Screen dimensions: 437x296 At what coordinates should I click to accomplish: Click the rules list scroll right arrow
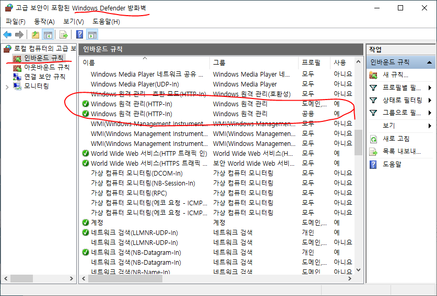350,278
